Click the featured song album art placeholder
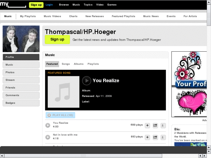The image size is (211, 158). pos(64,92)
